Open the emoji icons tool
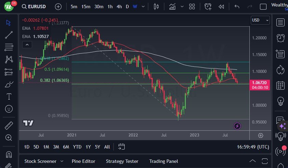 tap(9, 109)
